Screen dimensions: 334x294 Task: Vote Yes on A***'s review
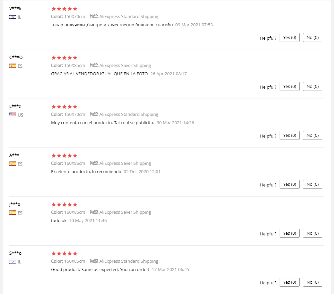coord(290,184)
